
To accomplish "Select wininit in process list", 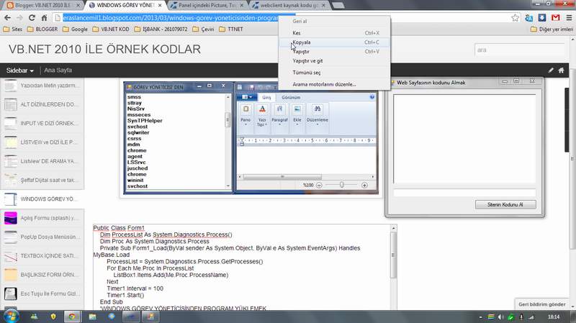I will (135, 181).
